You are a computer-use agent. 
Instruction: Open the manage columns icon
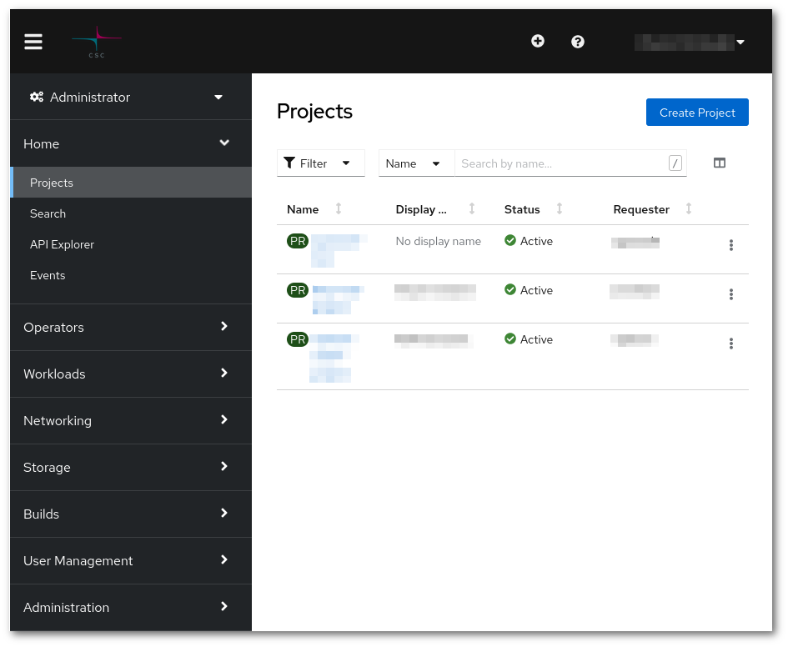point(719,163)
